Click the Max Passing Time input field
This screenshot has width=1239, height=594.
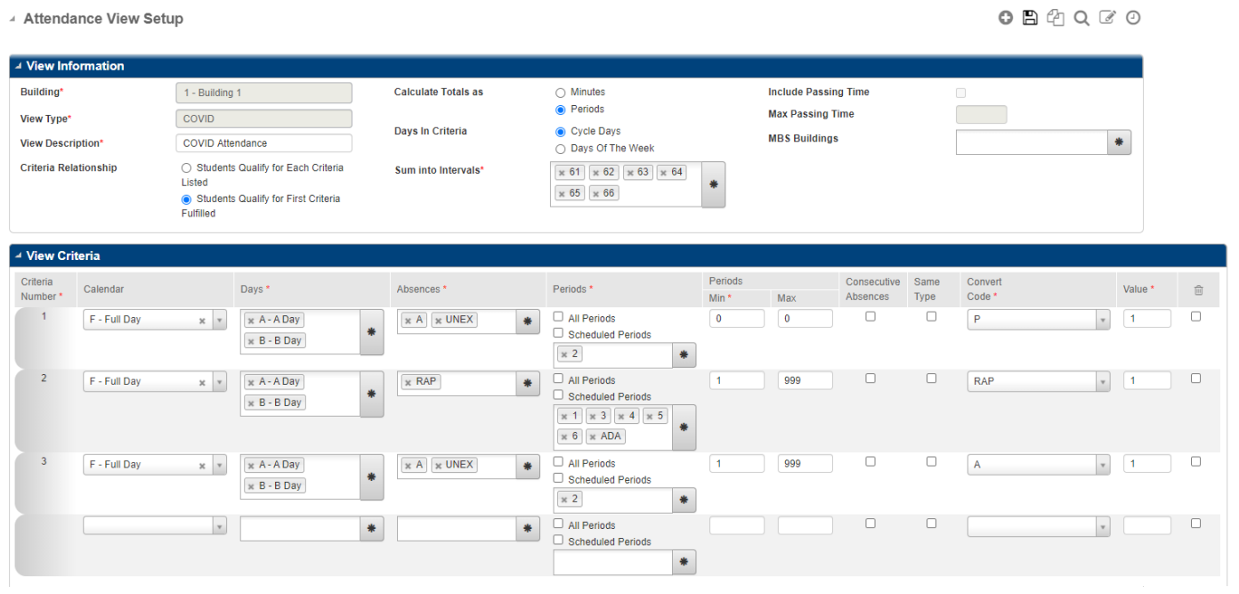tap(980, 114)
